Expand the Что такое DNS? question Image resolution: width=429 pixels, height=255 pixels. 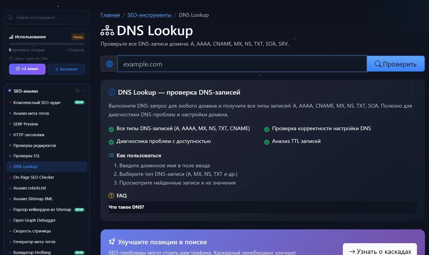[x=263, y=207]
